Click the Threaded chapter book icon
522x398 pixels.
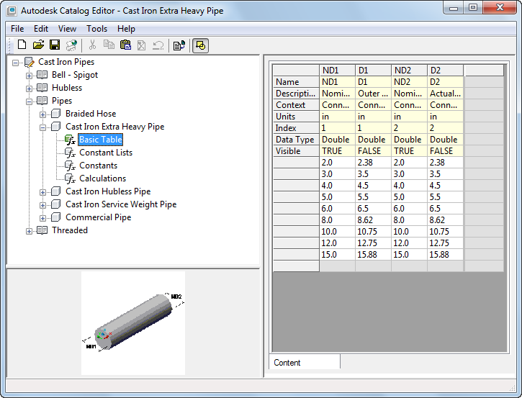(42, 230)
